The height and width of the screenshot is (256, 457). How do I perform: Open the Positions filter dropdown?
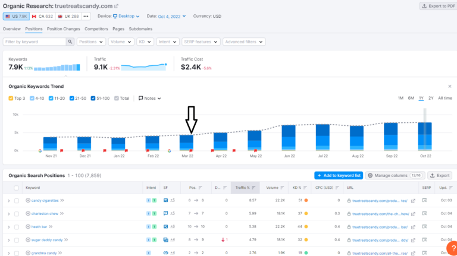[91, 42]
